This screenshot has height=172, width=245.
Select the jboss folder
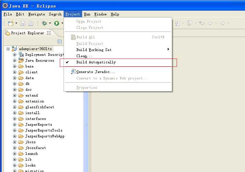(31, 142)
